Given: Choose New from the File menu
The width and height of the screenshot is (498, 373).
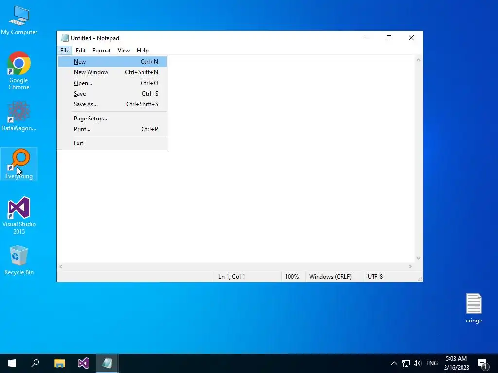Looking at the screenshot, I should point(112,62).
